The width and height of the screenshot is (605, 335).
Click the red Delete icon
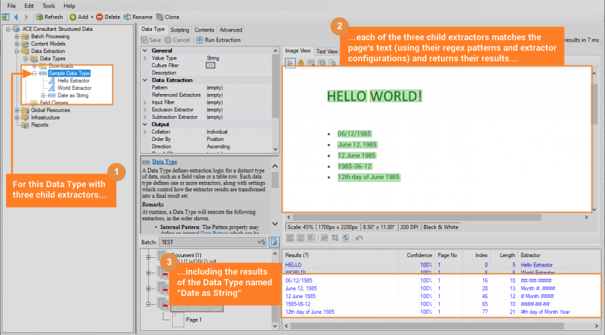pos(100,17)
